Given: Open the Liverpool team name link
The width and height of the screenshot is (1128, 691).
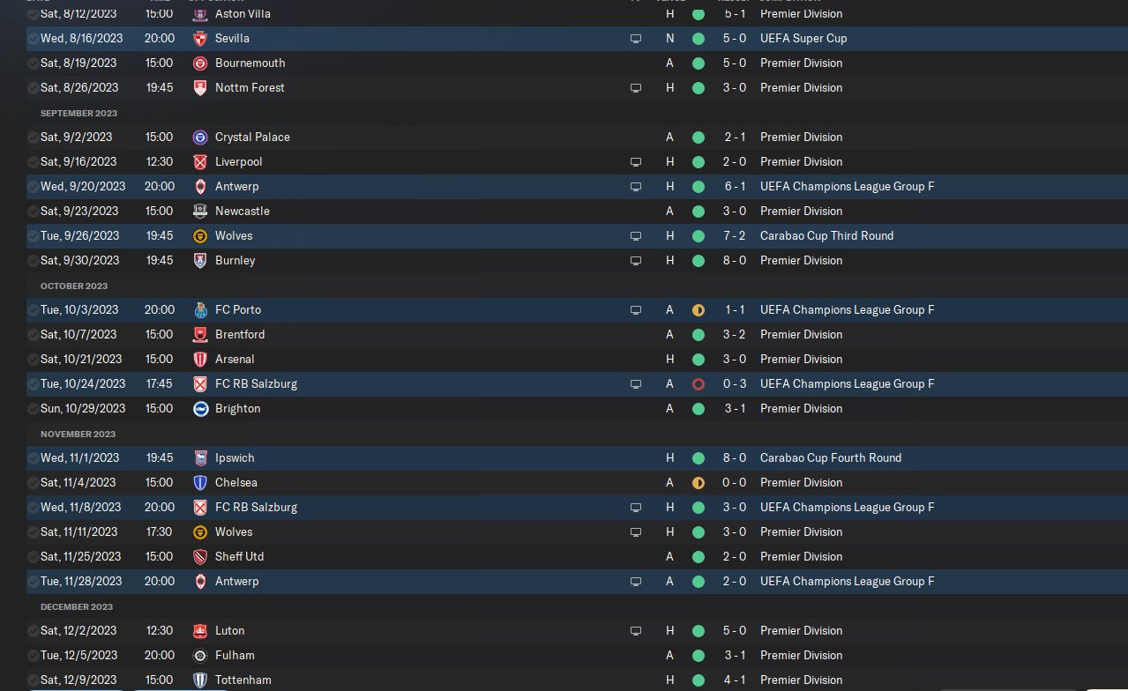Looking at the screenshot, I should [239, 162].
